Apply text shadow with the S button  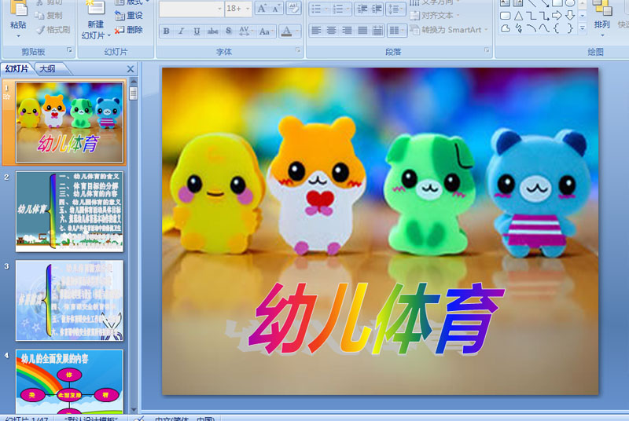coord(229,31)
